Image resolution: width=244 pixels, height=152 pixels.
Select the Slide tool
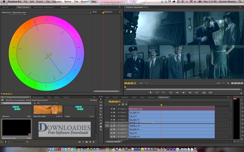(101, 120)
